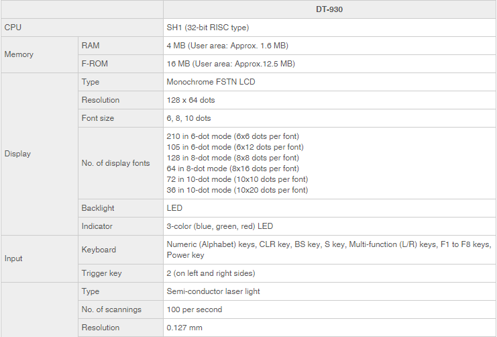497x337 pixels.
Task: Select the 3-color (blue, green, red) LED value
Action: 219,226
